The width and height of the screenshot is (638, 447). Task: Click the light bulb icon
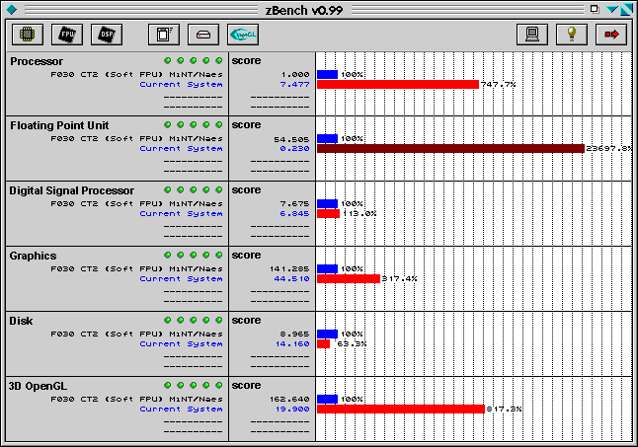coord(571,34)
